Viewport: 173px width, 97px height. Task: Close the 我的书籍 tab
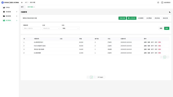pyautogui.click(x=34, y=7)
